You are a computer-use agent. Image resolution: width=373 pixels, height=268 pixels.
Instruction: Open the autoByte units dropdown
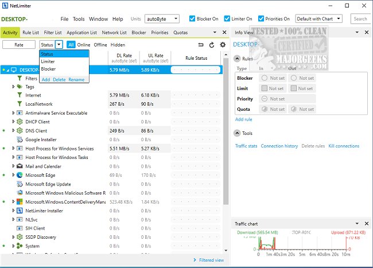(162, 19)
